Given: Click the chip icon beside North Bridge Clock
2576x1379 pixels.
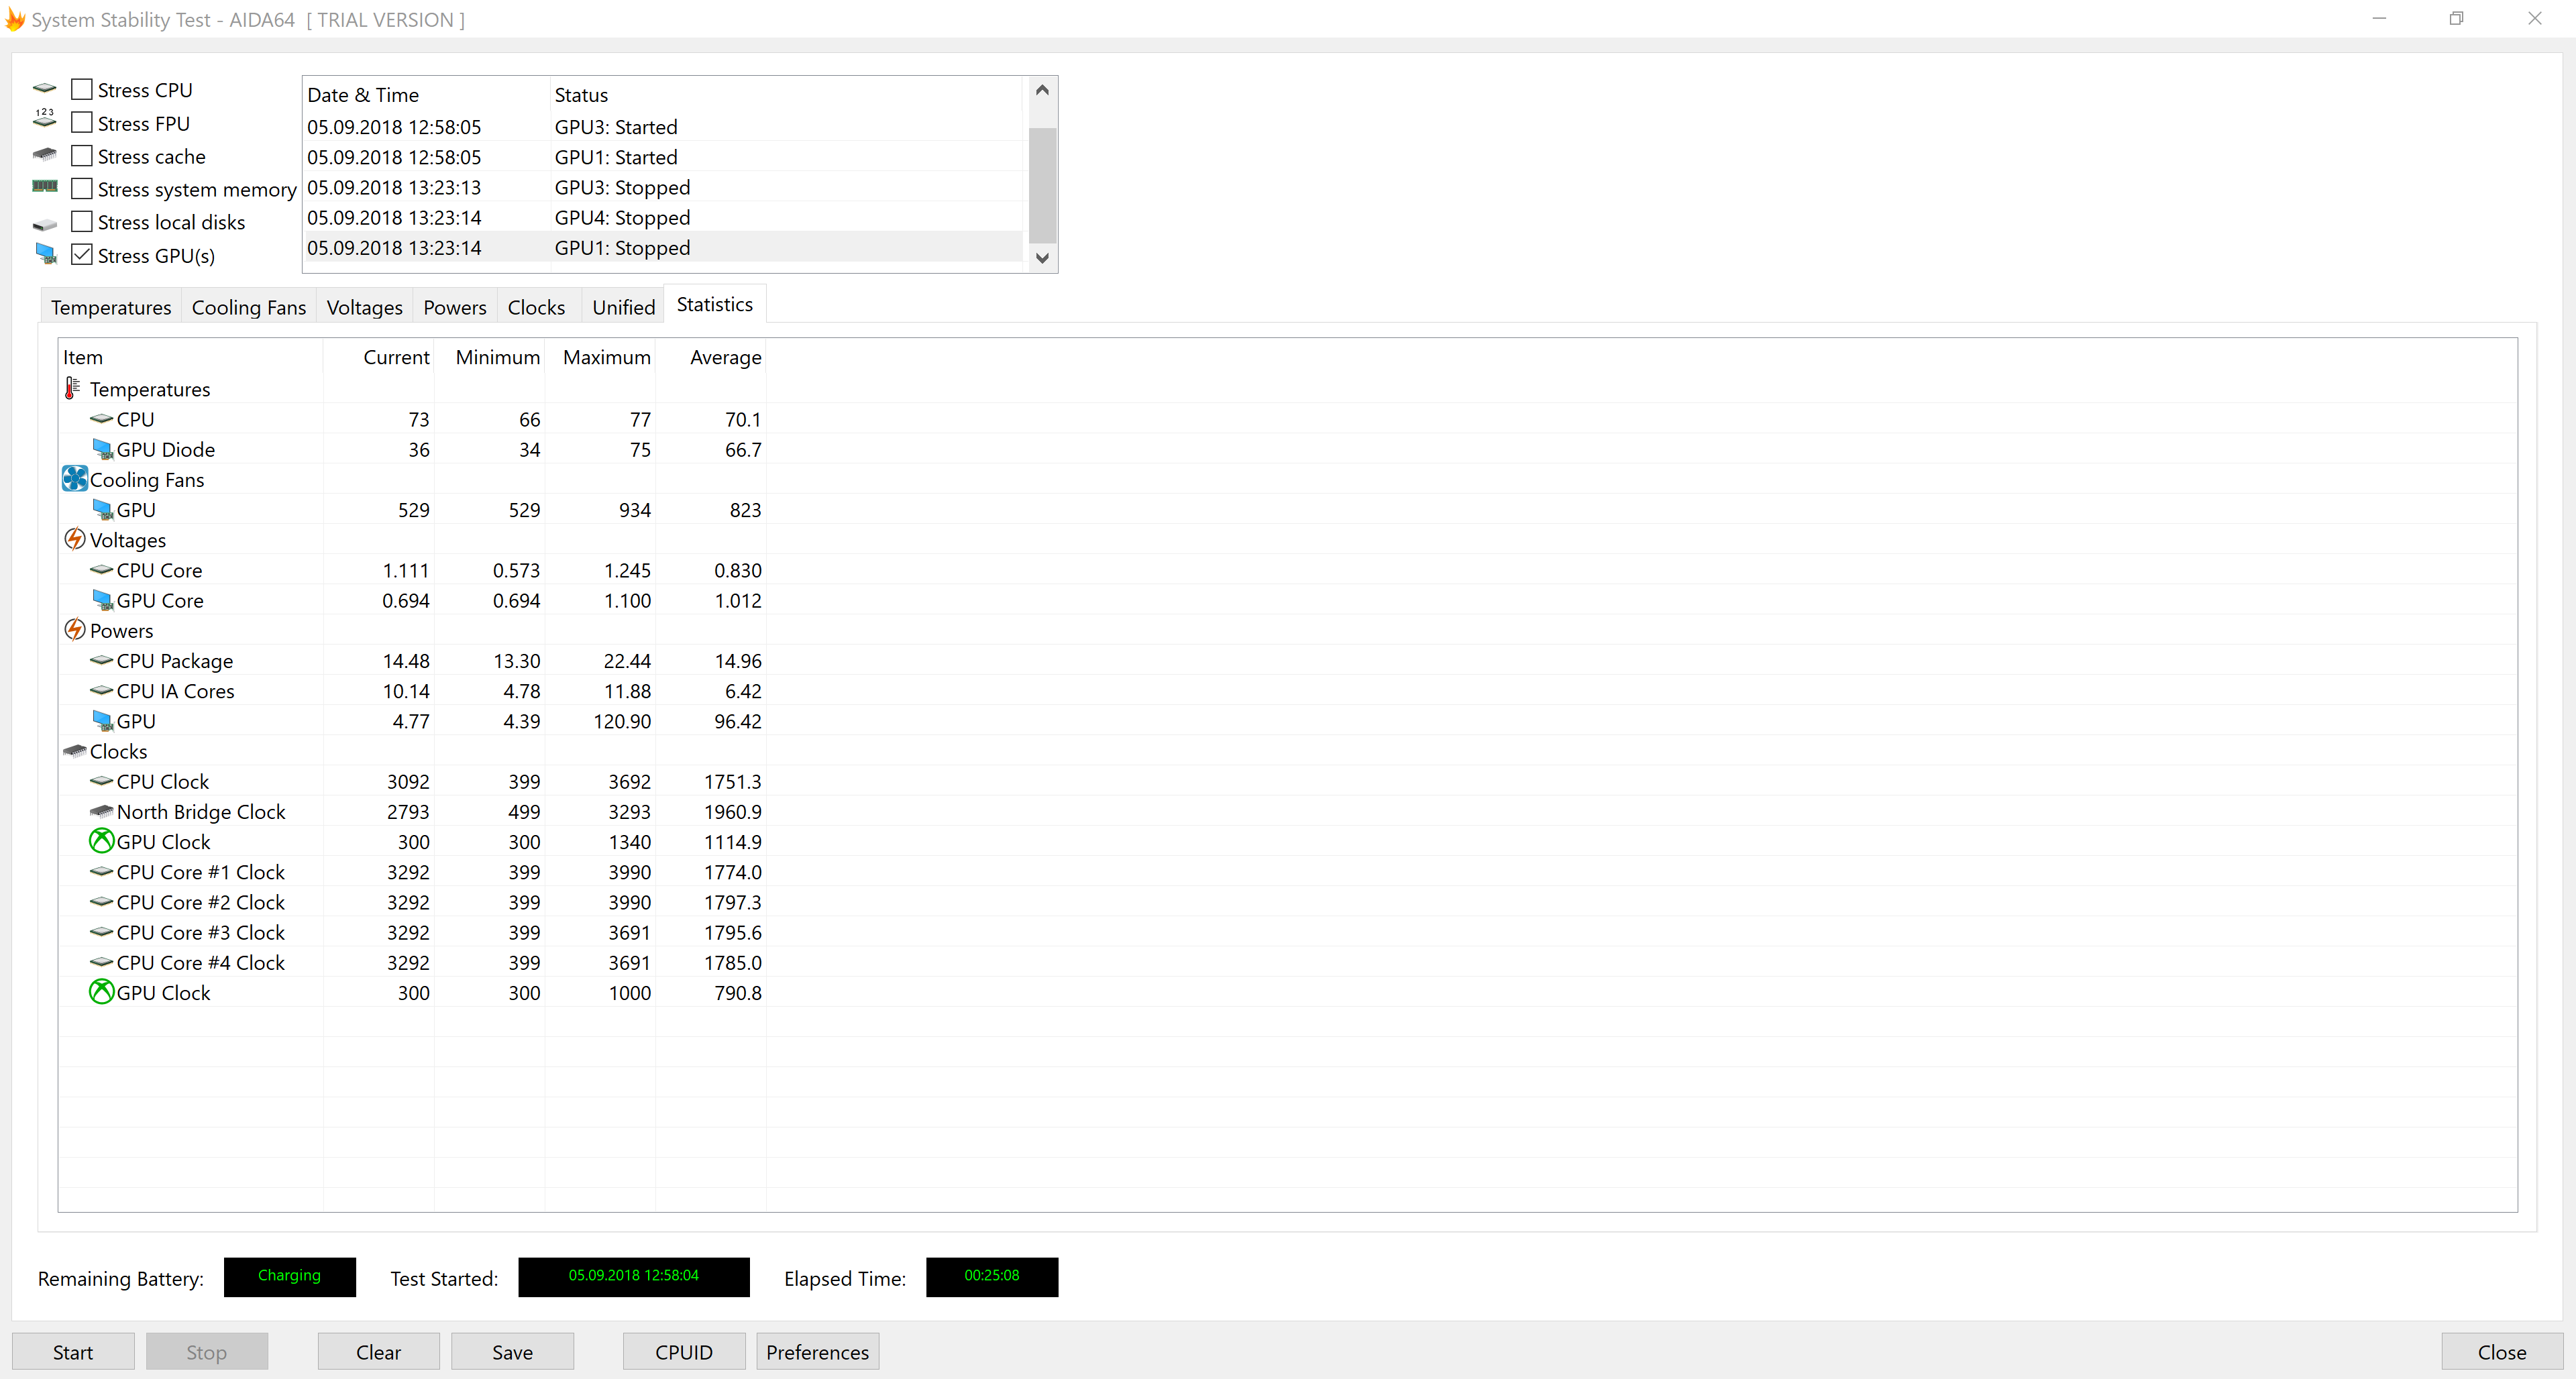Looking at the screenshot, I should [x=102, y=811].
